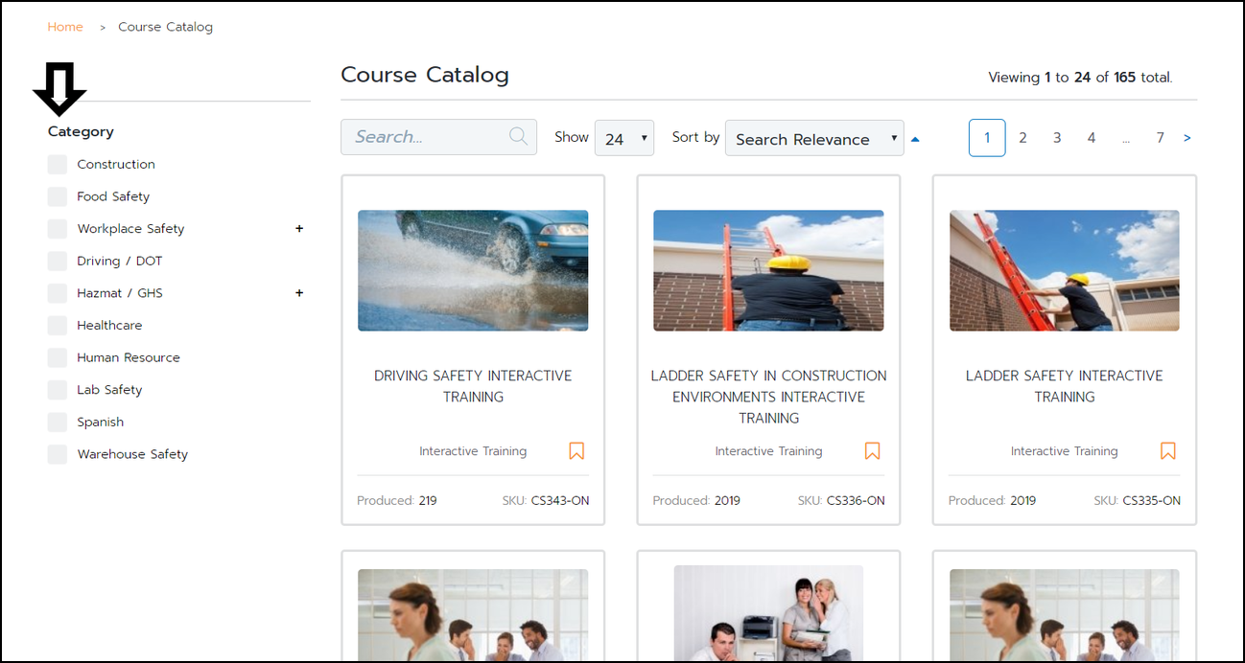Expand the Workplace Safety subcategories
The image size is (1245, 663).
tap(299, 228)
